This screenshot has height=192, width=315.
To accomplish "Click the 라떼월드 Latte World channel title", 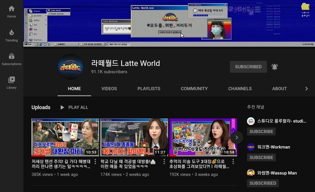I will 125,63.
